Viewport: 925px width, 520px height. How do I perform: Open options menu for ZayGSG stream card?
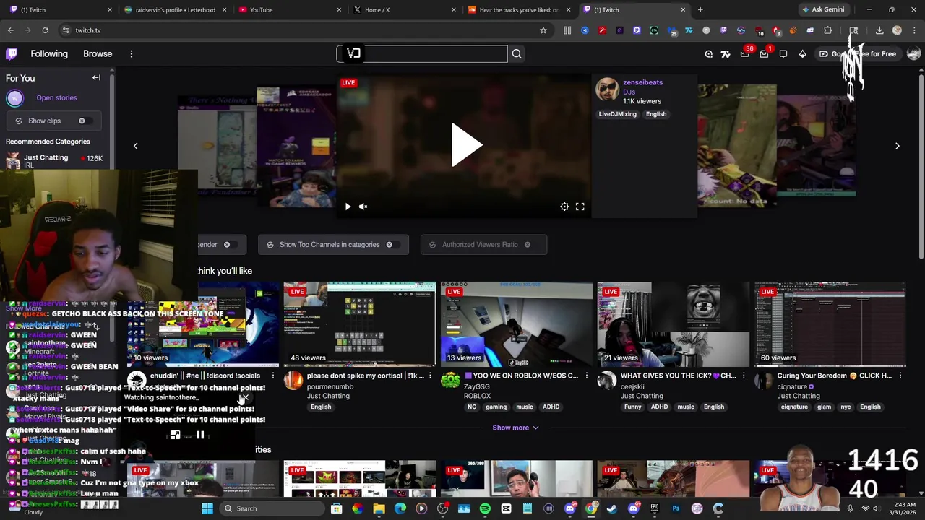pos(587,376)
